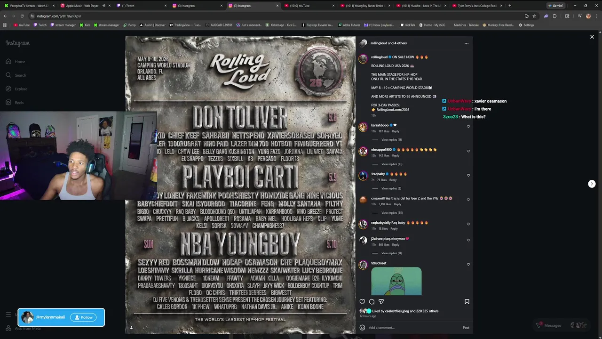The image size is (602, 339).
Task: Switch to the (1) Twitch tab
Action: click(141, 6)
